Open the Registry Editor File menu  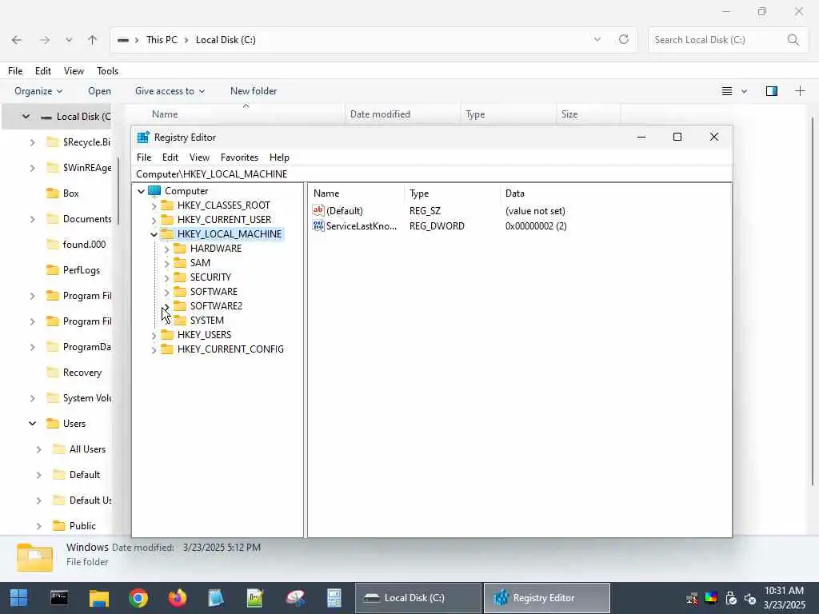(144, 157)
